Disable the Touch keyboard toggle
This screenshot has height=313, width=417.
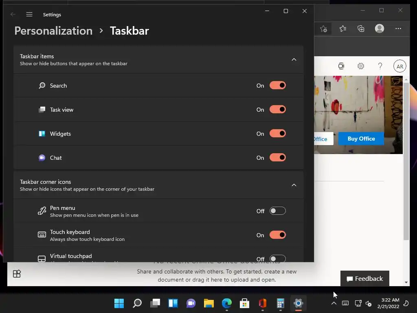[x=277, y=235]
